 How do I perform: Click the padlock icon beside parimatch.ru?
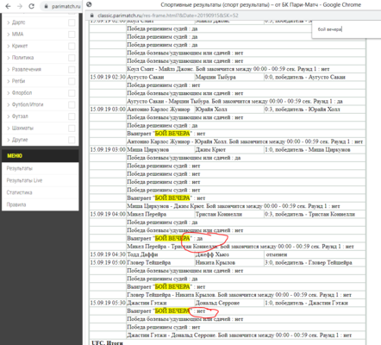(x=46, y=6)
